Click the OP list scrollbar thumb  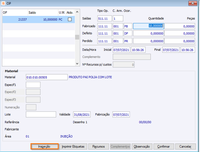77,37
